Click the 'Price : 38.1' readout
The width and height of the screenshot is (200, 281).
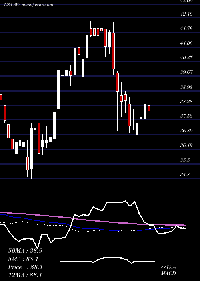tap(25, 267)
